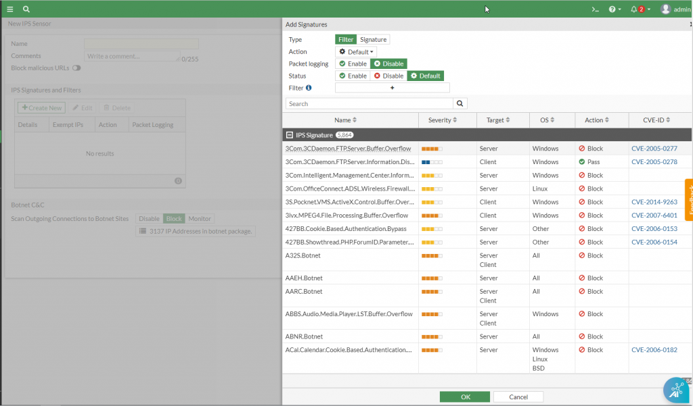This screenshot has height=406, width=693.
Task: Open the AI assistant floating icon
Action: (675, 390)
